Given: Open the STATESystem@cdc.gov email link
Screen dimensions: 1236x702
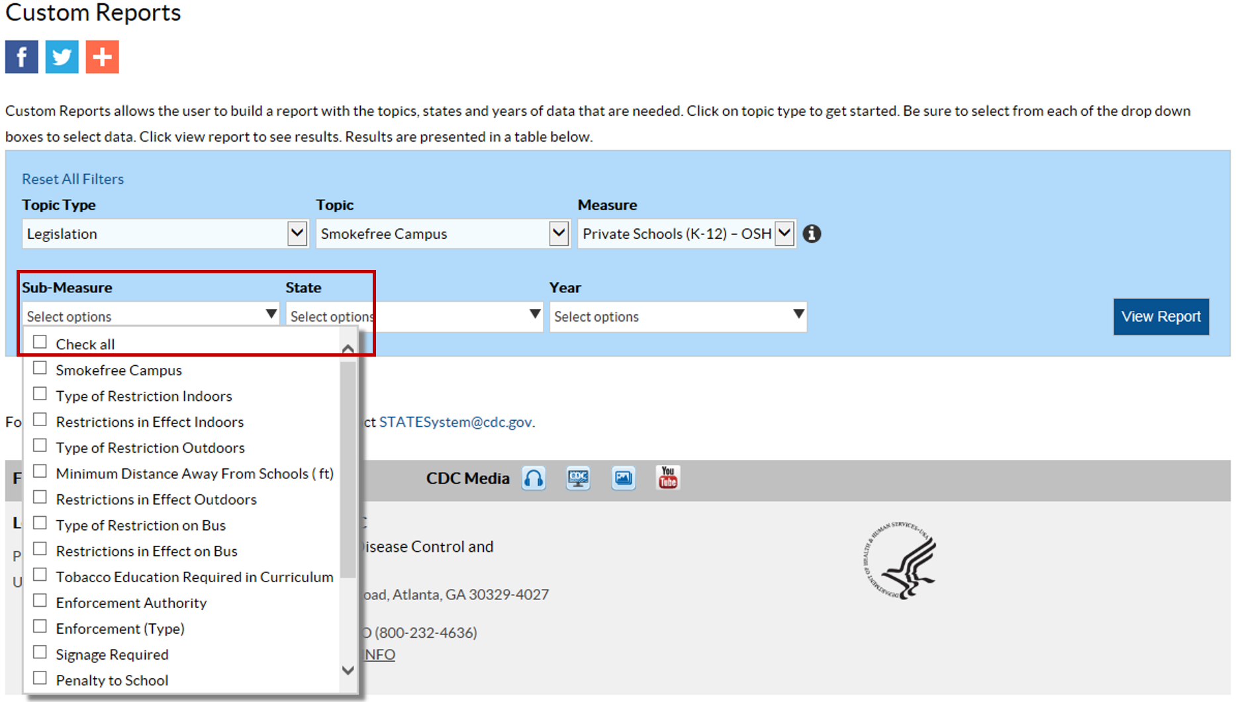Looking at the screenshot, I should (x=455, y=422).
